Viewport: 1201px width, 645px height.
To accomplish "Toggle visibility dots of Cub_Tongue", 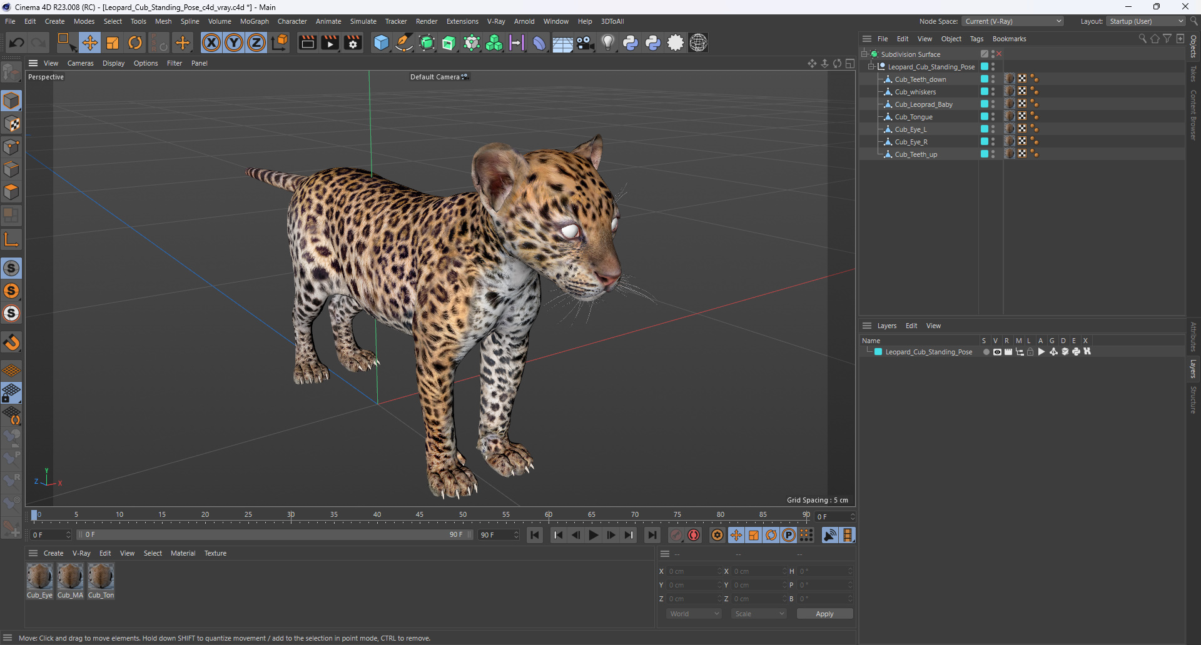I will (x=993, y=117).
